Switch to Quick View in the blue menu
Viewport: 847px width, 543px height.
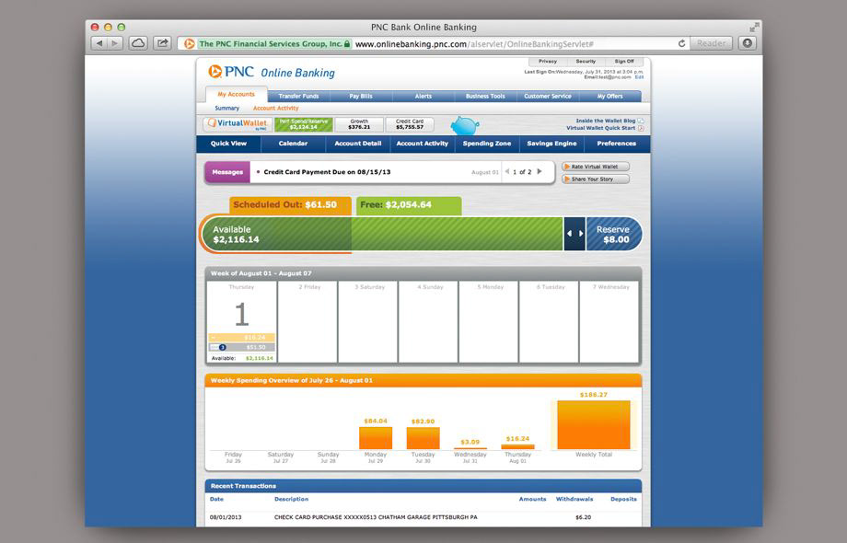tap(228, 144)
